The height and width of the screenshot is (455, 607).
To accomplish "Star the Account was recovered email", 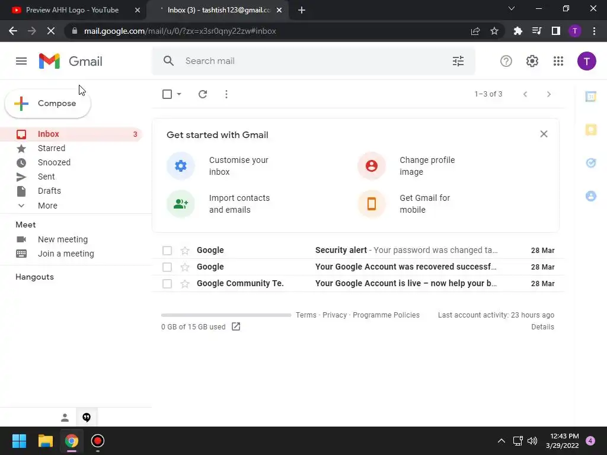I will tap(185, 267).
